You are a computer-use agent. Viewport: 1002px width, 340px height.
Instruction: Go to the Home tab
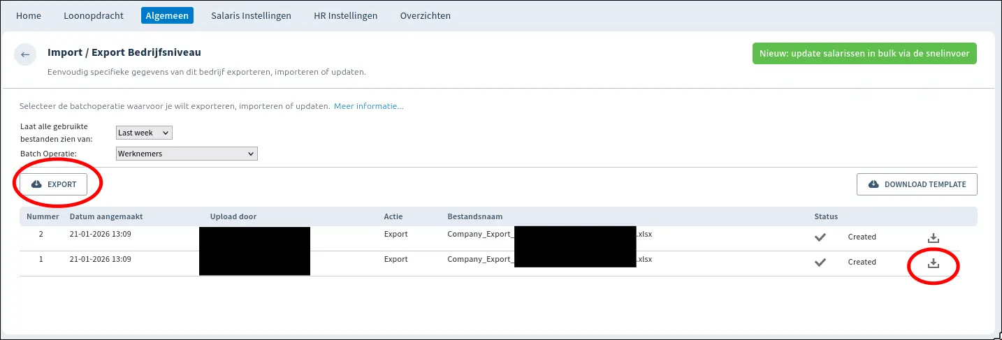tap(29, 15)
